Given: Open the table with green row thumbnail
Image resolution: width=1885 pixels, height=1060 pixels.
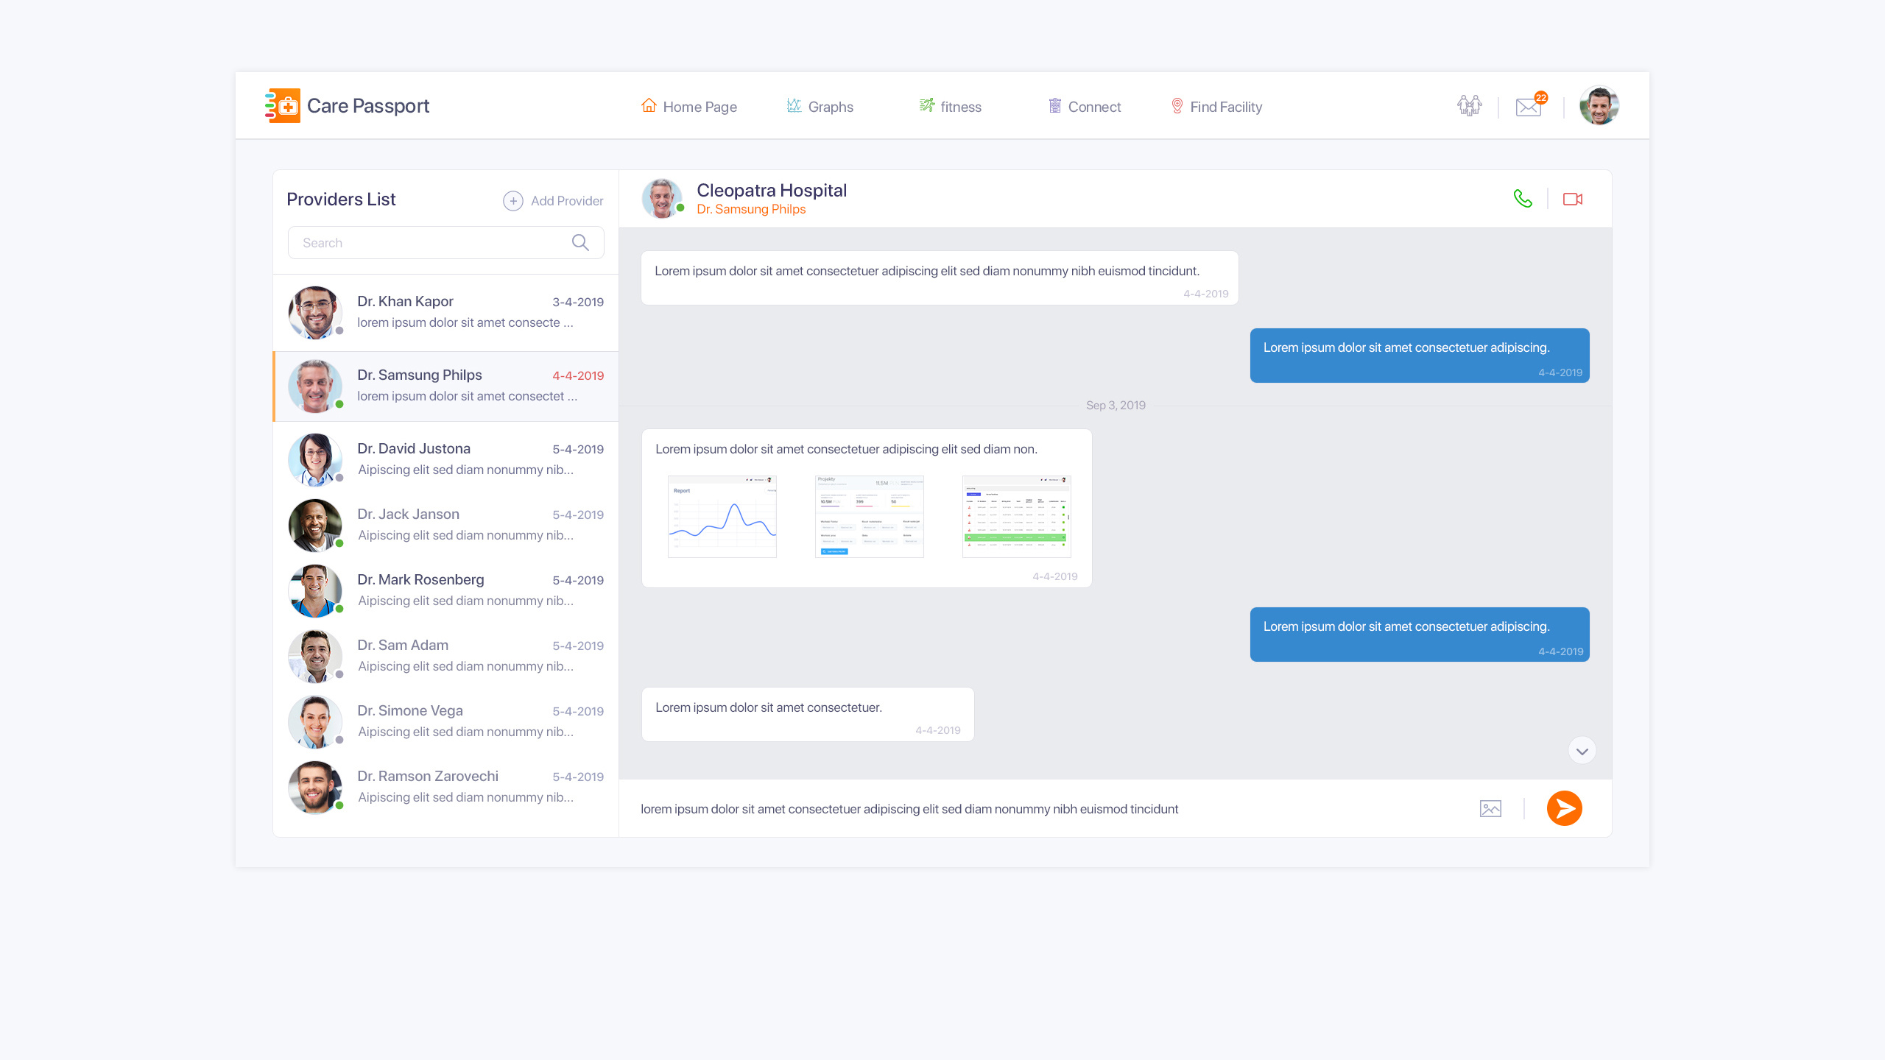Looking at the screenshot, I should 1016,517.
